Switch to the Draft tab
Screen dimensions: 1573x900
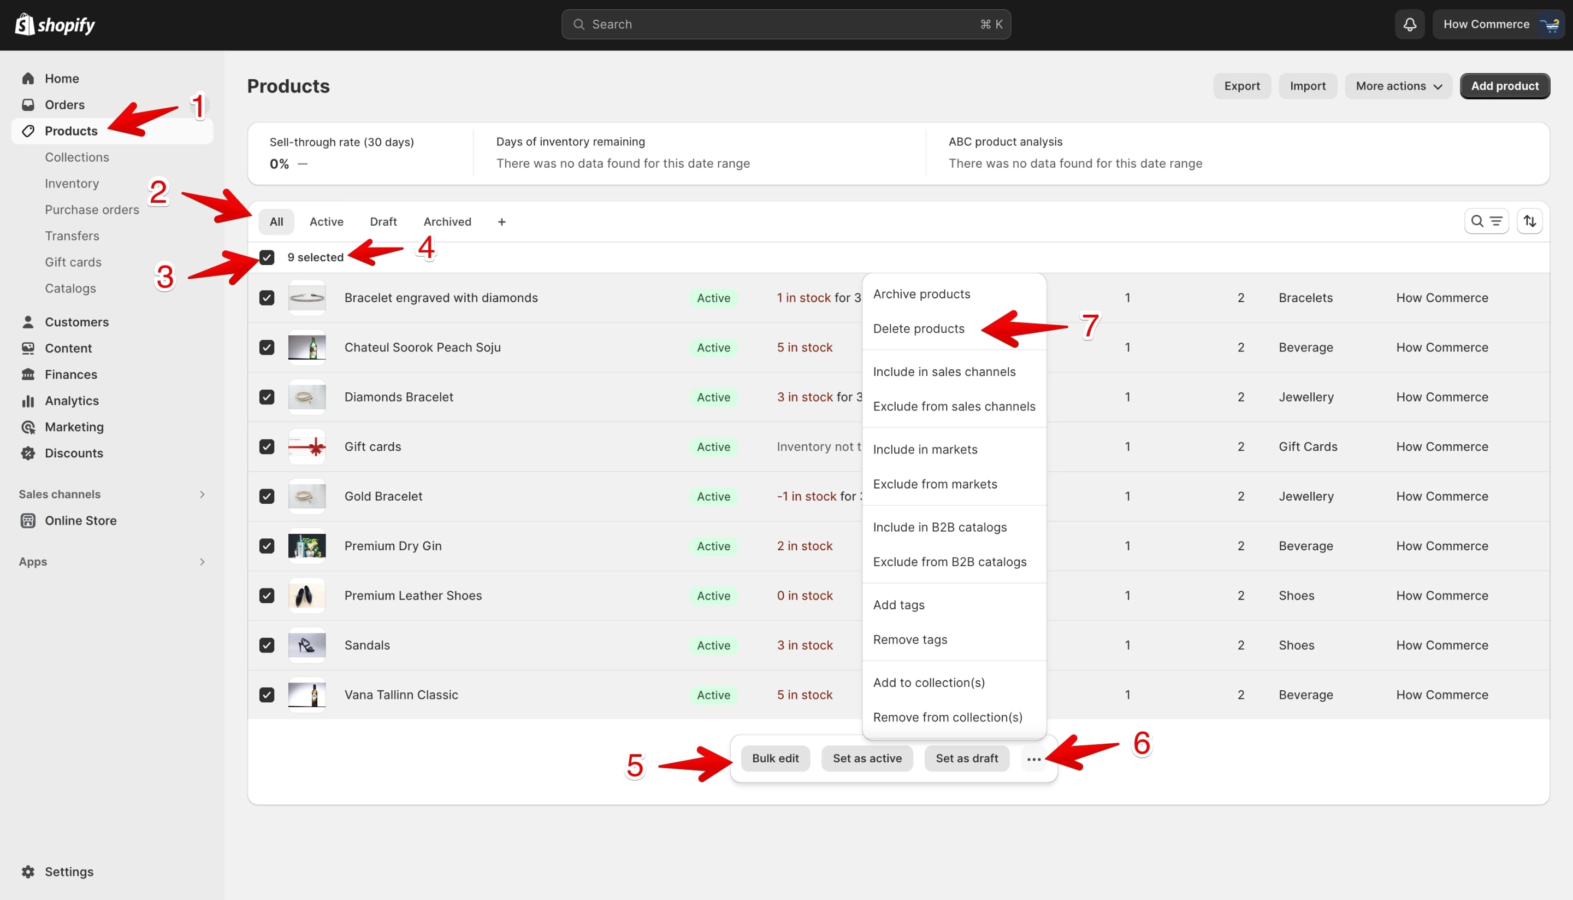(x=383, y=222)
